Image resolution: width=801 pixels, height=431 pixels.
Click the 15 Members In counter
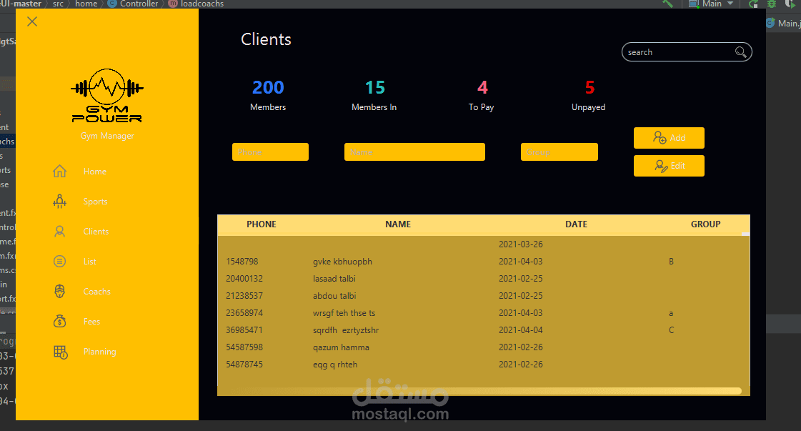(374, 95)
